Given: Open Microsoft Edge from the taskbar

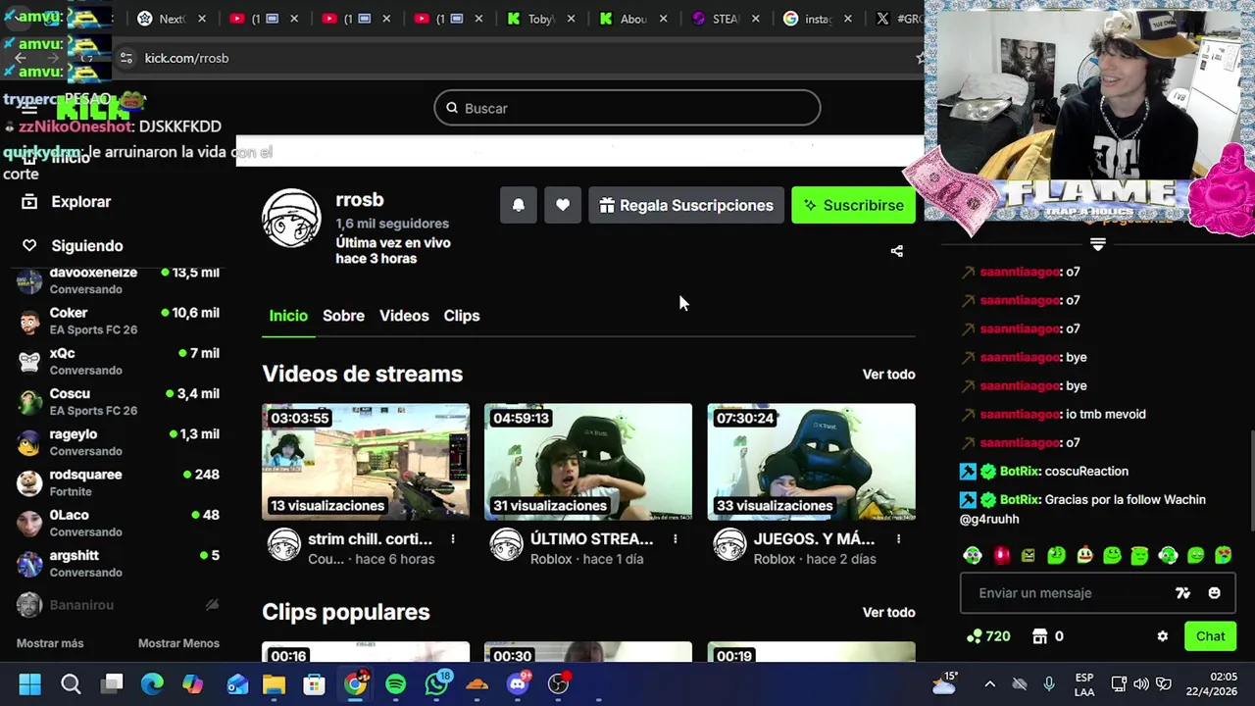Looking at the screenshot, I should (152, 684).
